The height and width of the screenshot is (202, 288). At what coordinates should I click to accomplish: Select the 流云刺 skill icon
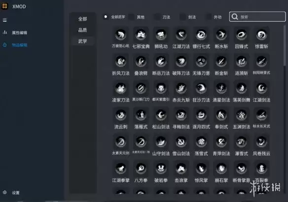tap(121, 115)
